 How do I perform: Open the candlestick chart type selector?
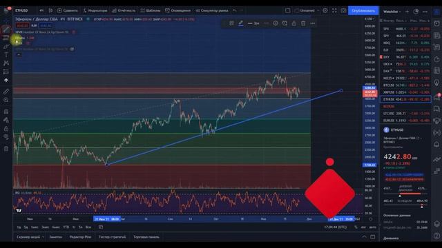(x=50, y=10)
